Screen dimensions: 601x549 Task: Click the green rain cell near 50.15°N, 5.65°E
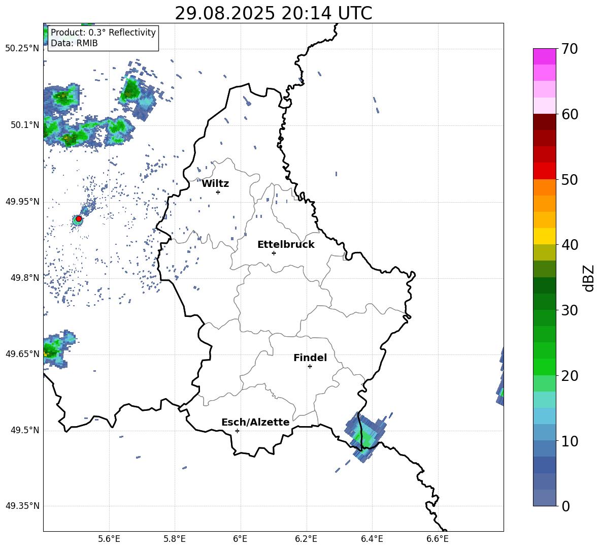pos(131,90)
